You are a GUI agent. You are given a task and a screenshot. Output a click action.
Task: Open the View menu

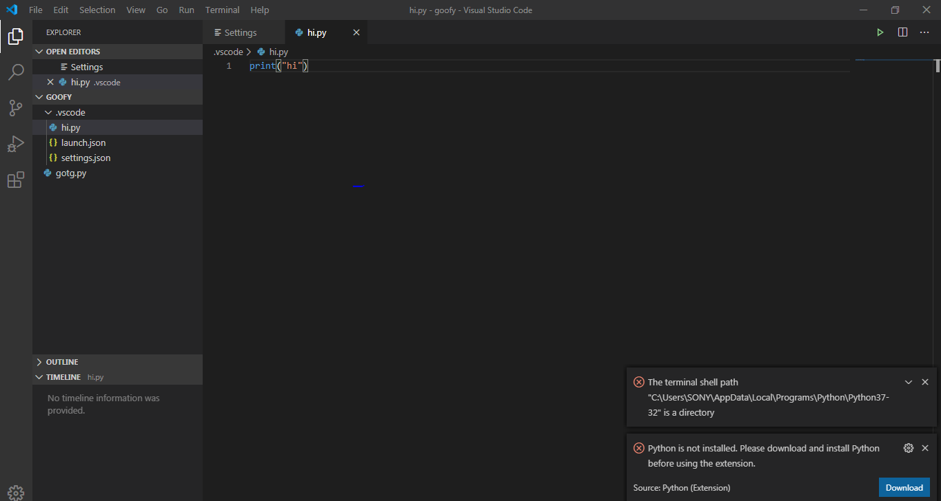point(136,10)
